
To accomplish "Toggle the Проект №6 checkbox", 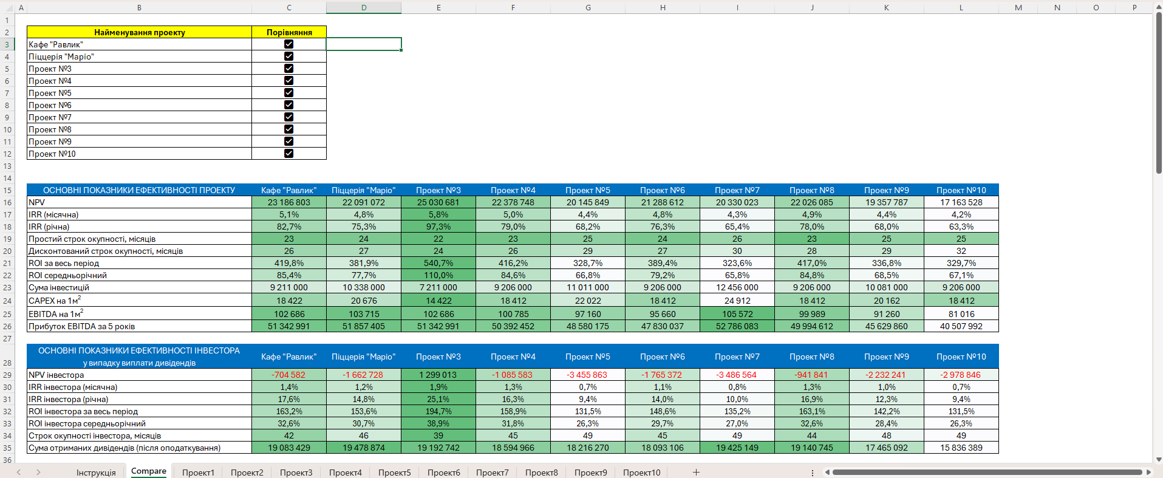I will coord(289,105).
